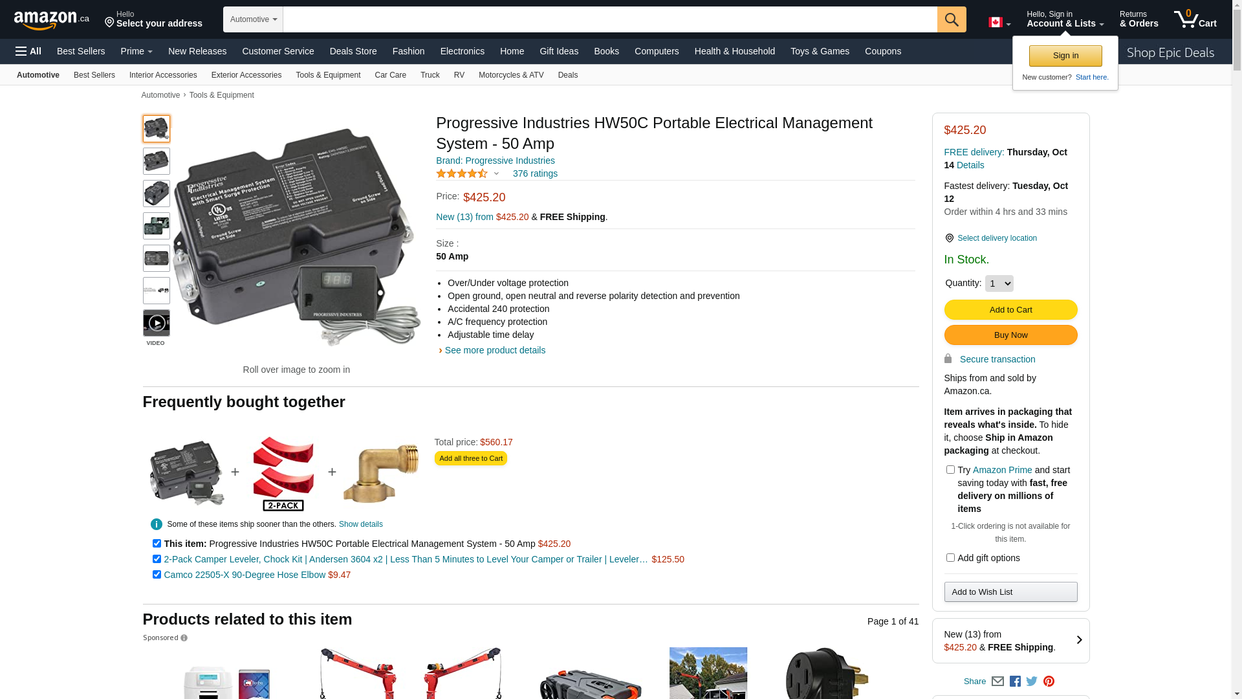Click the Add to Cart button
The width and height of the screenshot is (1242, 699).
(1010, 310)
